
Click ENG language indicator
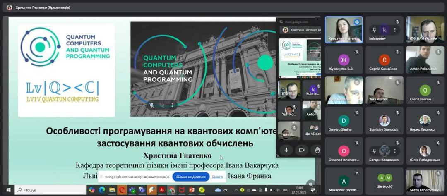(285, 190)
